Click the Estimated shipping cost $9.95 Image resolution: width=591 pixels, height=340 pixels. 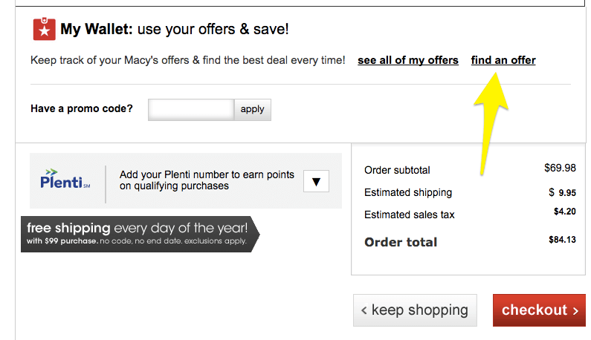(562, 193)
